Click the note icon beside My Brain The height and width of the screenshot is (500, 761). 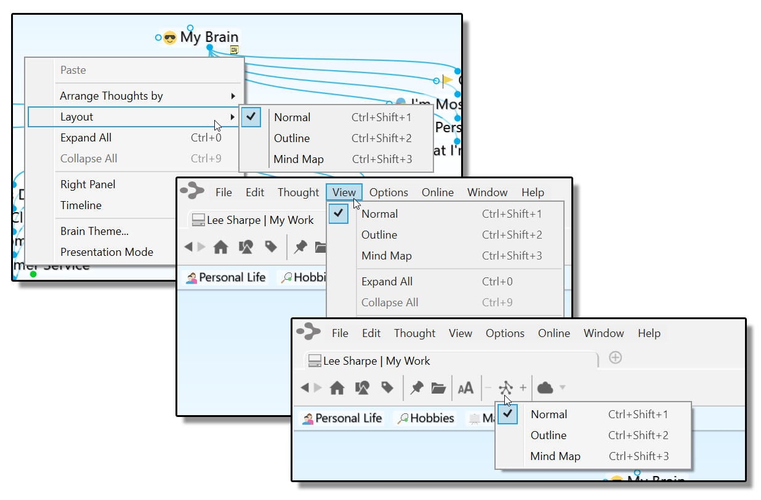234,50
